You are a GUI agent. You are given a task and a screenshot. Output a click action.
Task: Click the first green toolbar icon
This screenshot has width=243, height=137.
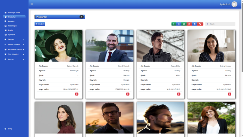point(174,24)
